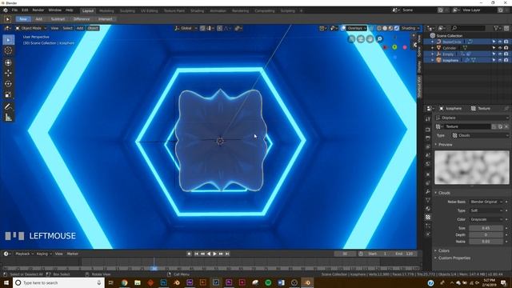Open the Texture properties tab icon
This screenshot has width=512, height=288.
click(428, 217)
